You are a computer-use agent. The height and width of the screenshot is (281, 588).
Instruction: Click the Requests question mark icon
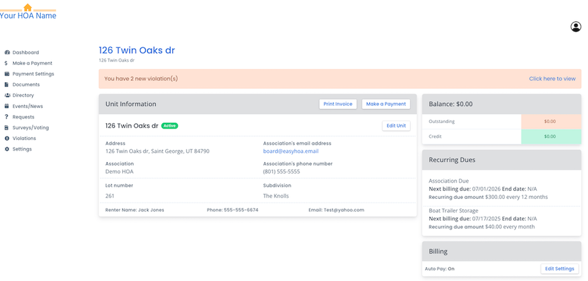(6, 117)
